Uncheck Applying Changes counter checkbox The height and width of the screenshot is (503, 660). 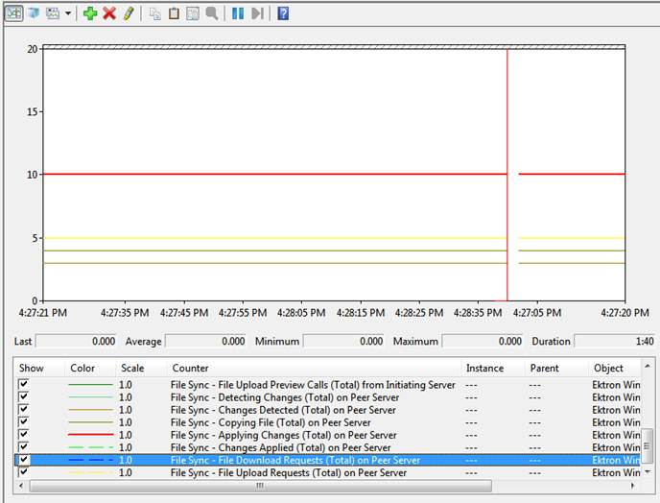point(24,434)
